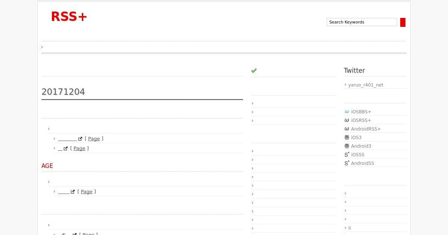448x235 pixels.
Task: Open the yaruo_r401_net Twitter link
Action: (366, 85)
